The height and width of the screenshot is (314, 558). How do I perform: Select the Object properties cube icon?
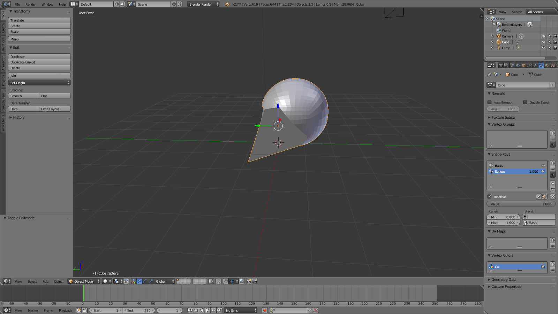click(x=524, y=65)
